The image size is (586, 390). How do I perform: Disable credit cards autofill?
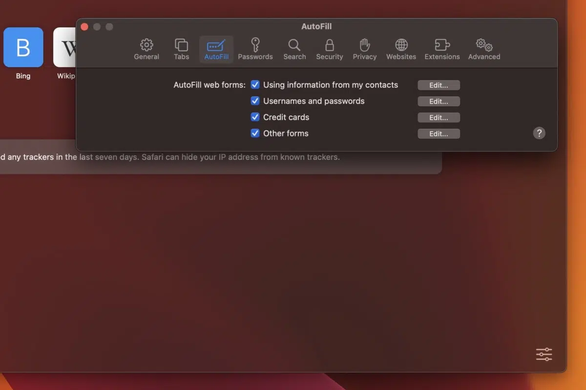tap(255, 117)
